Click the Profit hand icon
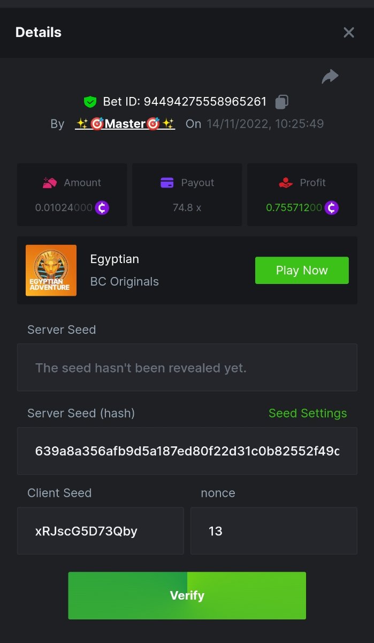This screenshot has width=374, height=643. point(286,183)
